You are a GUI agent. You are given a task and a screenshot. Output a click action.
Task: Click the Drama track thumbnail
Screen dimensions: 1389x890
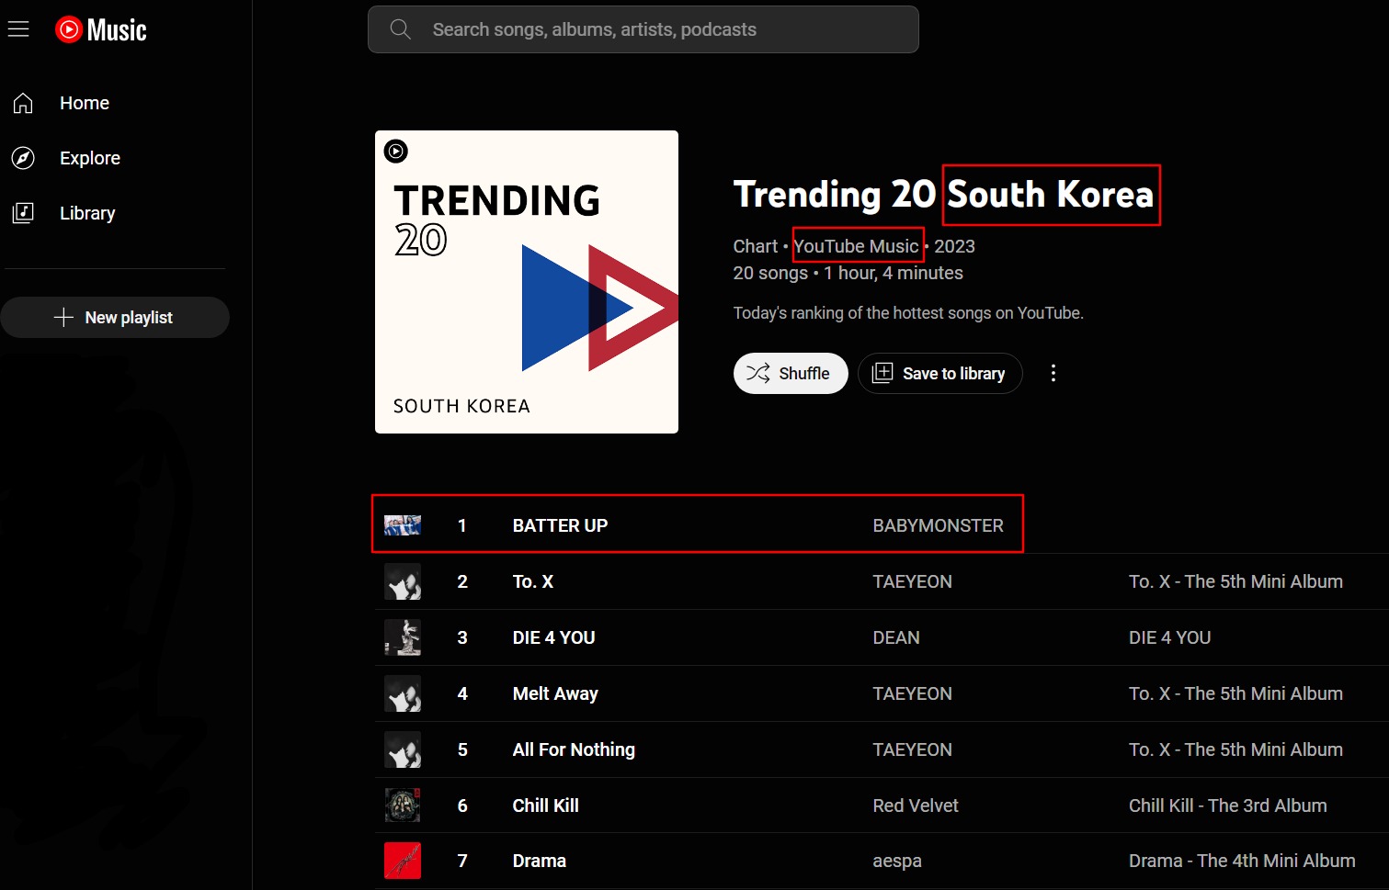(x=403, y=861)
